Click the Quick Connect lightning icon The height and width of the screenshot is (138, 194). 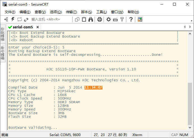pyautogui.click(x=13, y=19)
